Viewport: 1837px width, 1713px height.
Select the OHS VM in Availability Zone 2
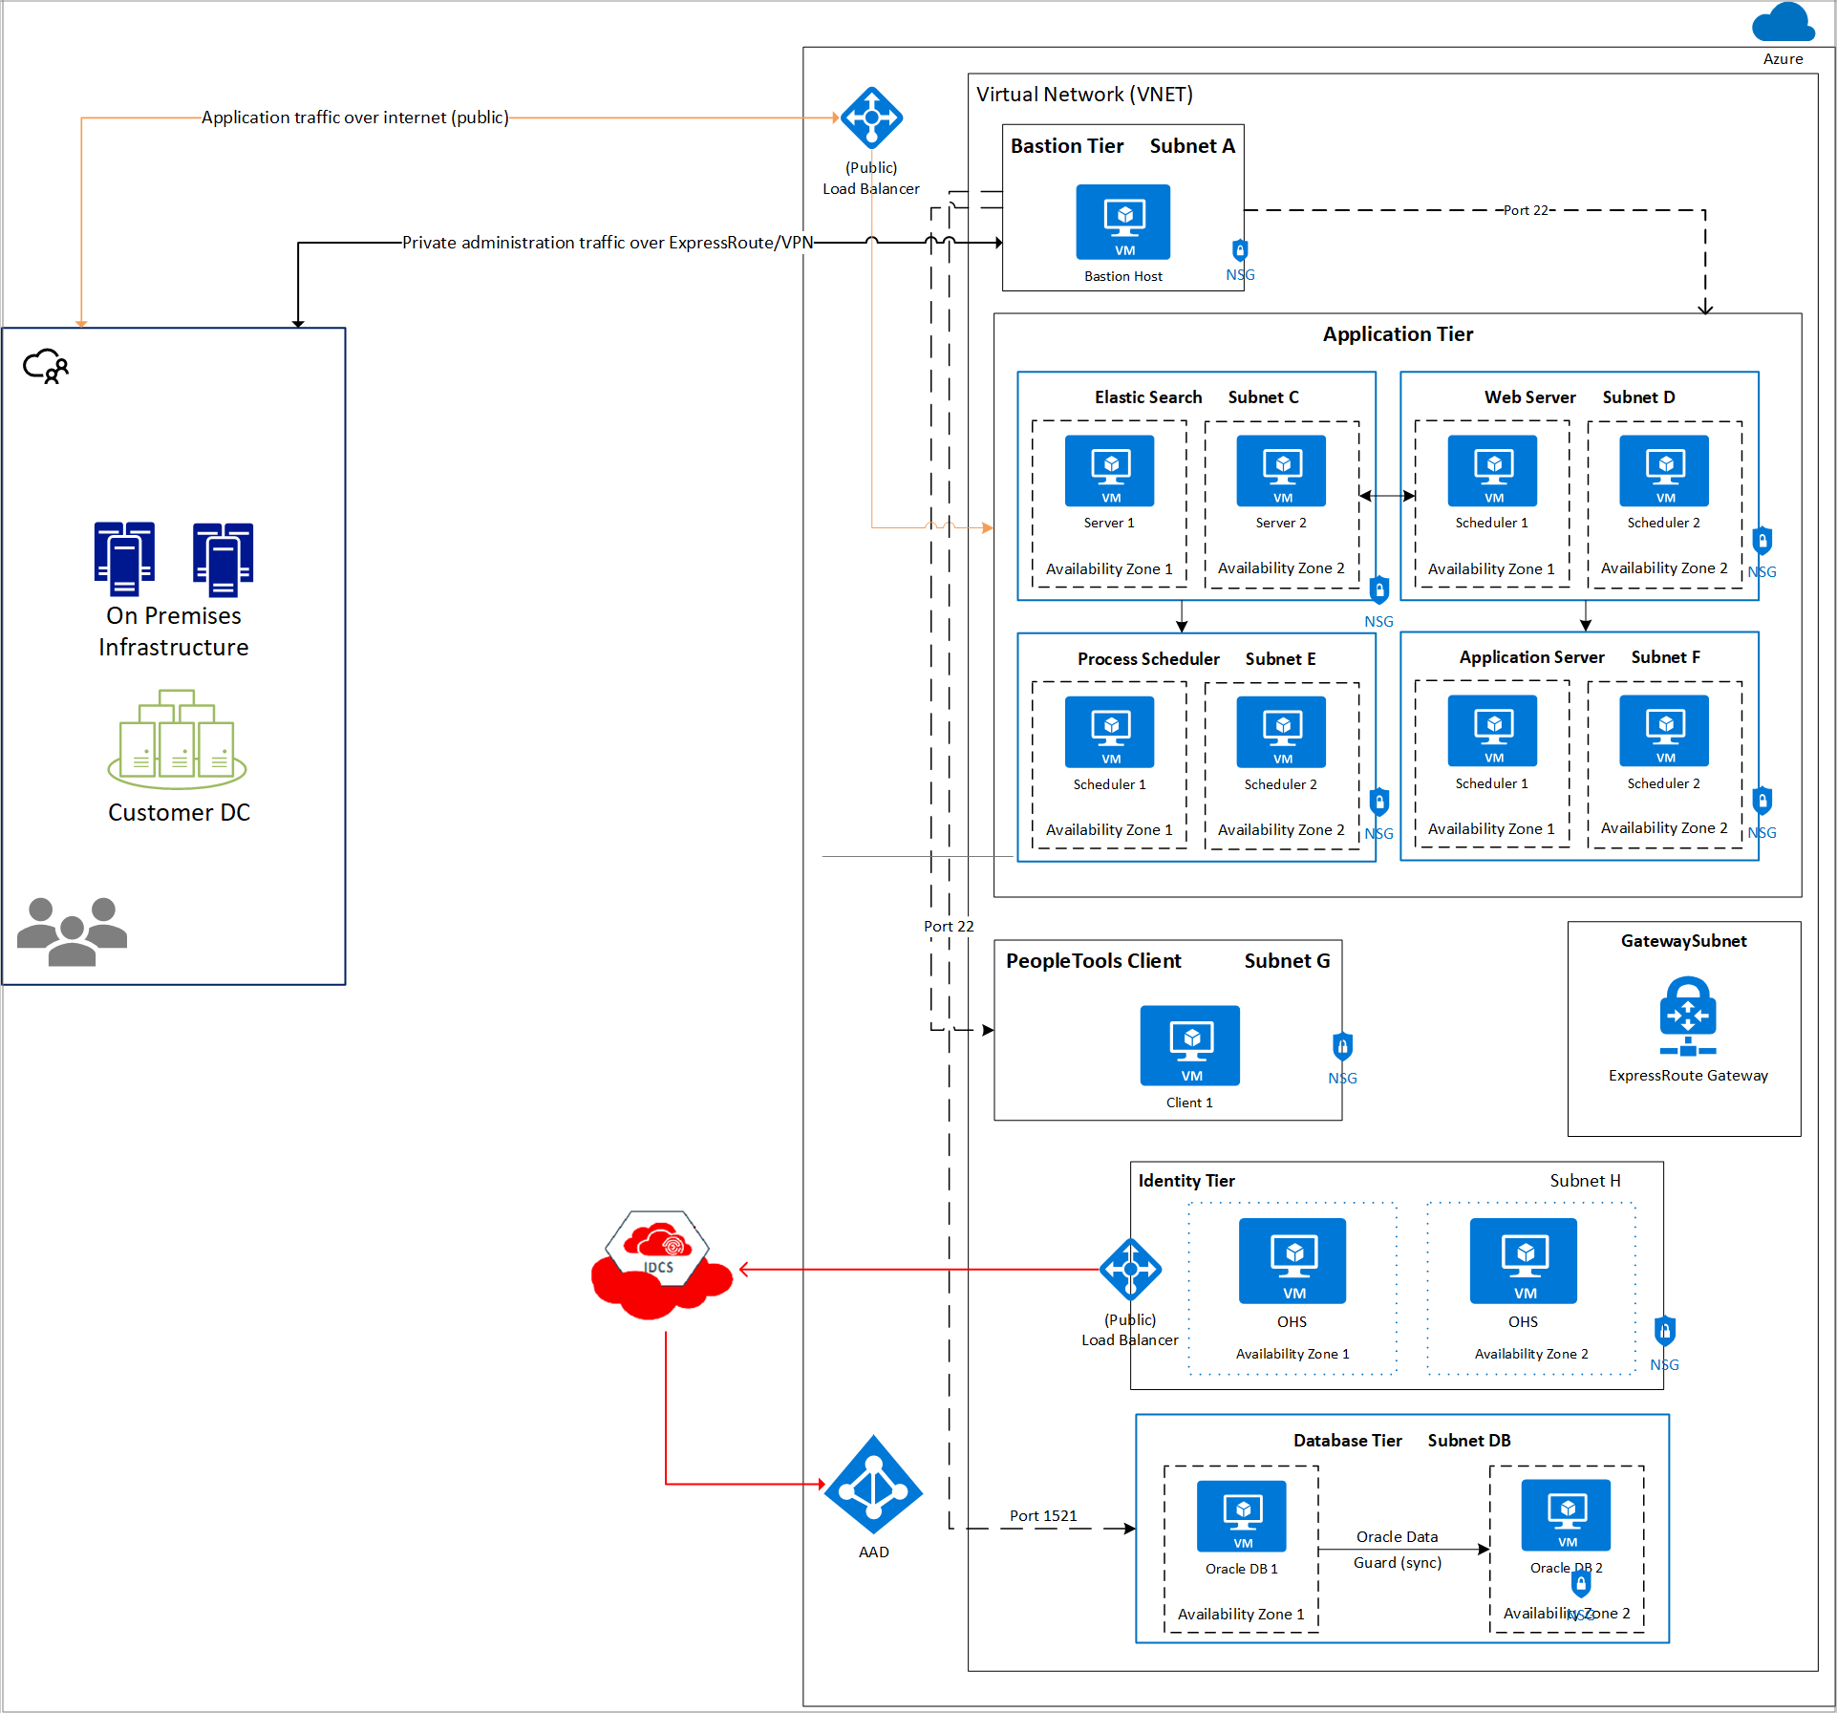point(1524,1261)
